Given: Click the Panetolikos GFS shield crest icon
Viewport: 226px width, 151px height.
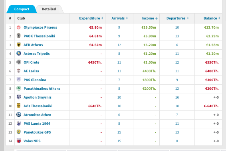Looking at the screenshot, I should coord(19,132).
